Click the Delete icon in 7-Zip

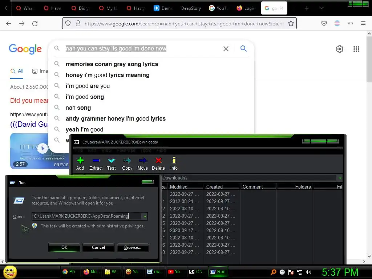point(158,161)
